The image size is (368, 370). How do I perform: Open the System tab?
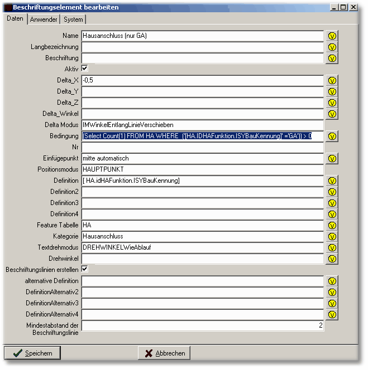point(73,20)
